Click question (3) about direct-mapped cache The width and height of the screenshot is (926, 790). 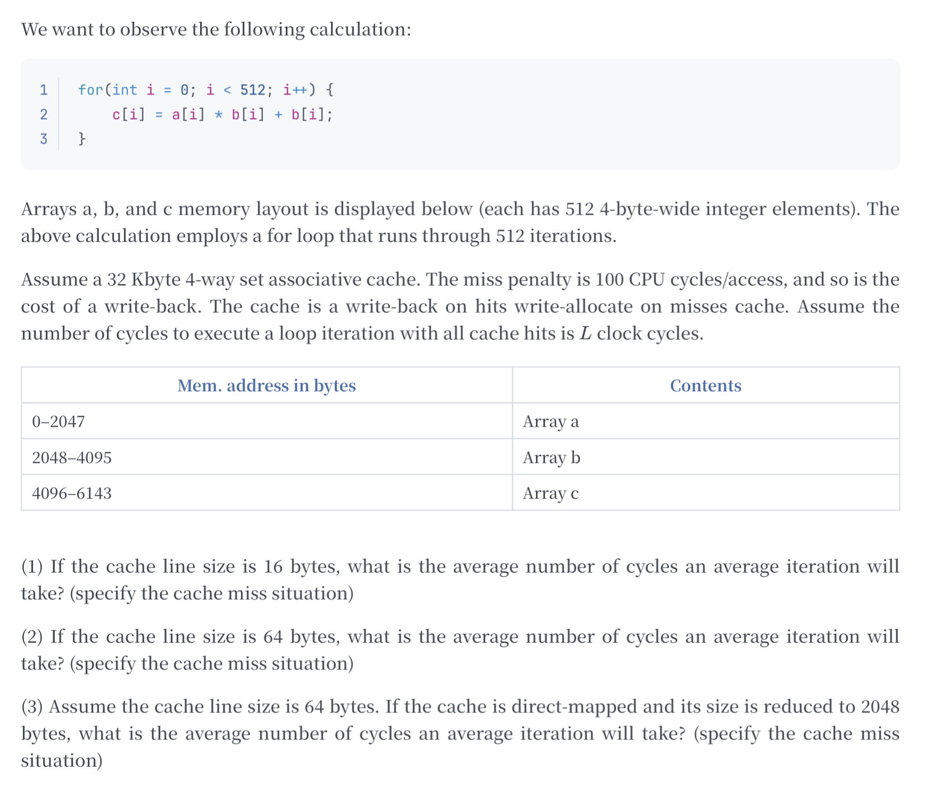click(460, 733)
